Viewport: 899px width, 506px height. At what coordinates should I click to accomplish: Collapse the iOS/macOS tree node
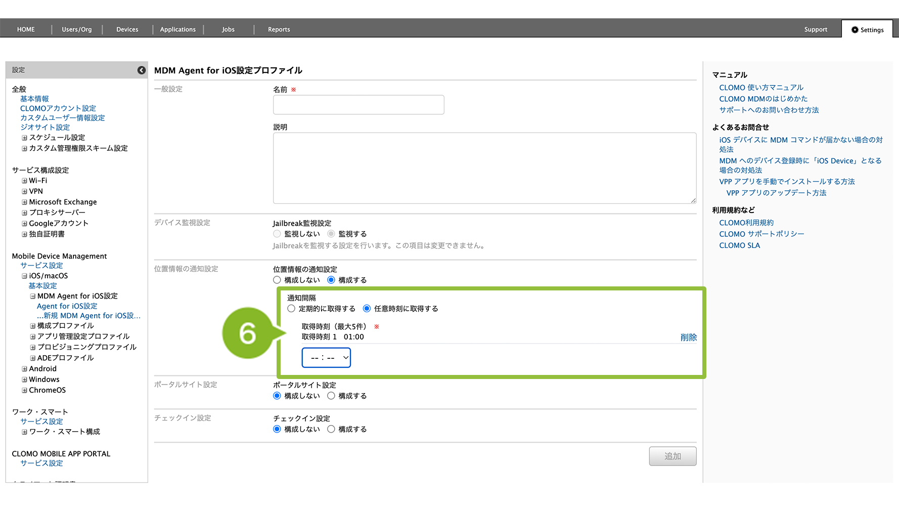[x=24, y=276]
